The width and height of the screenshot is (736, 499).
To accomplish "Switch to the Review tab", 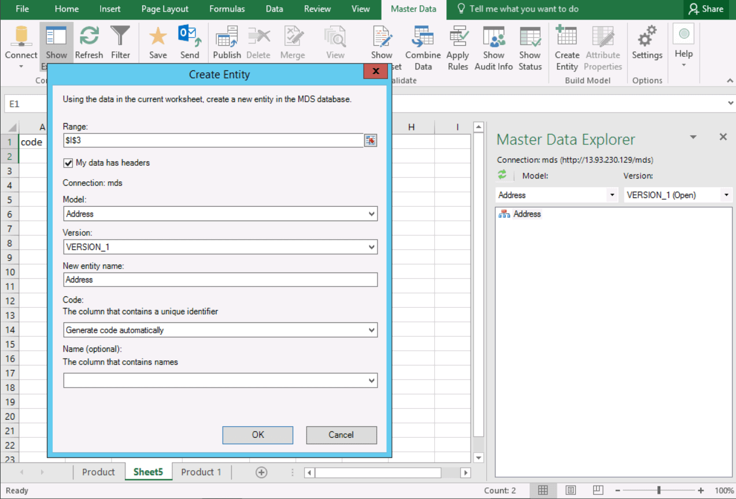I will [317, 9].
